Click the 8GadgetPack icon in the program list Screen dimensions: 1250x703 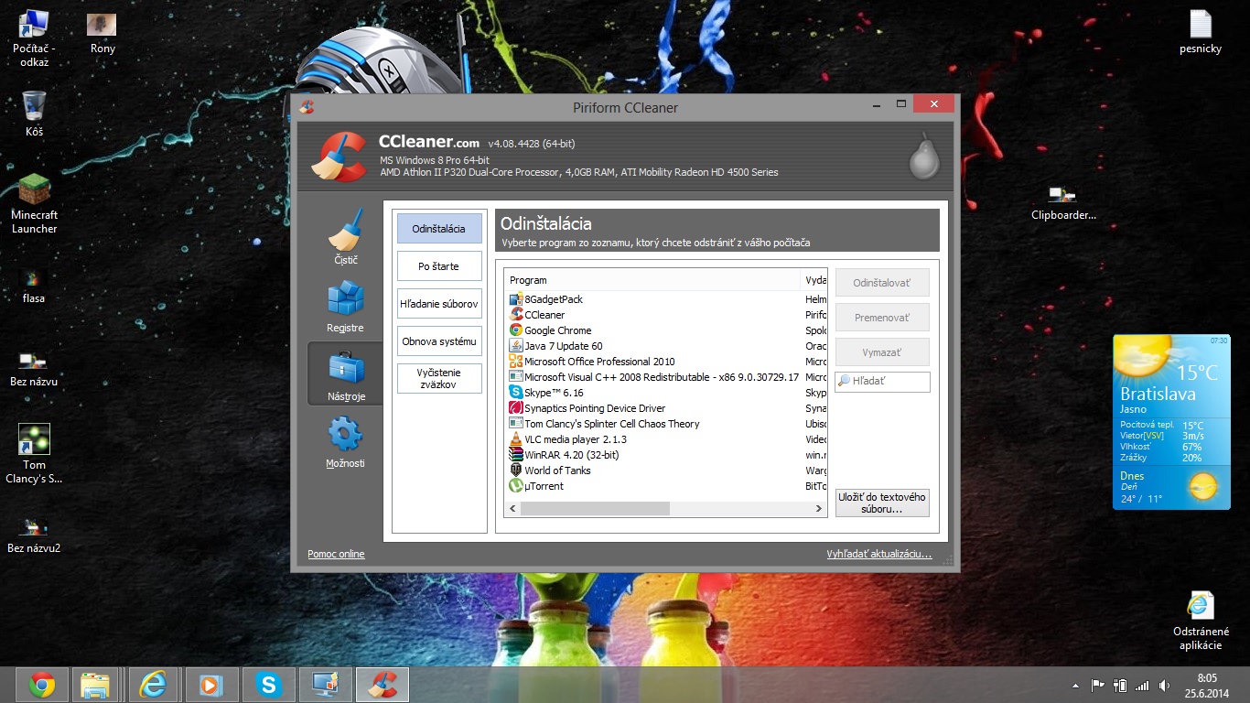point(516,299)
